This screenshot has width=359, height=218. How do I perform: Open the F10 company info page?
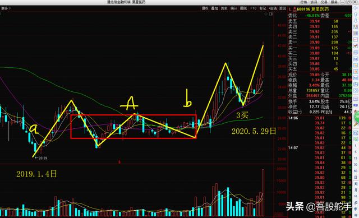click(x=253, y=8)
